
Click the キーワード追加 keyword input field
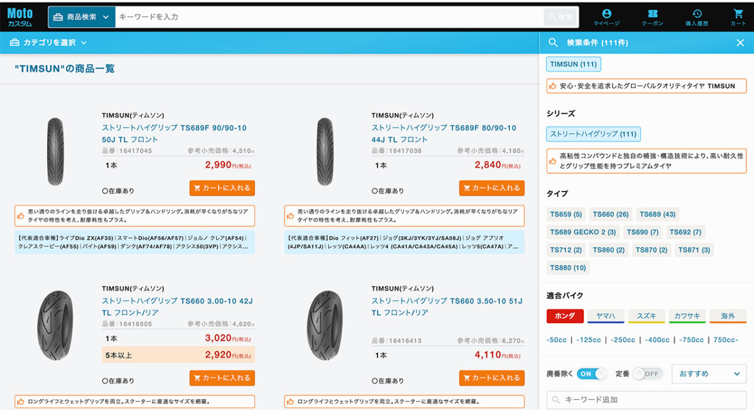pos(647,399)
